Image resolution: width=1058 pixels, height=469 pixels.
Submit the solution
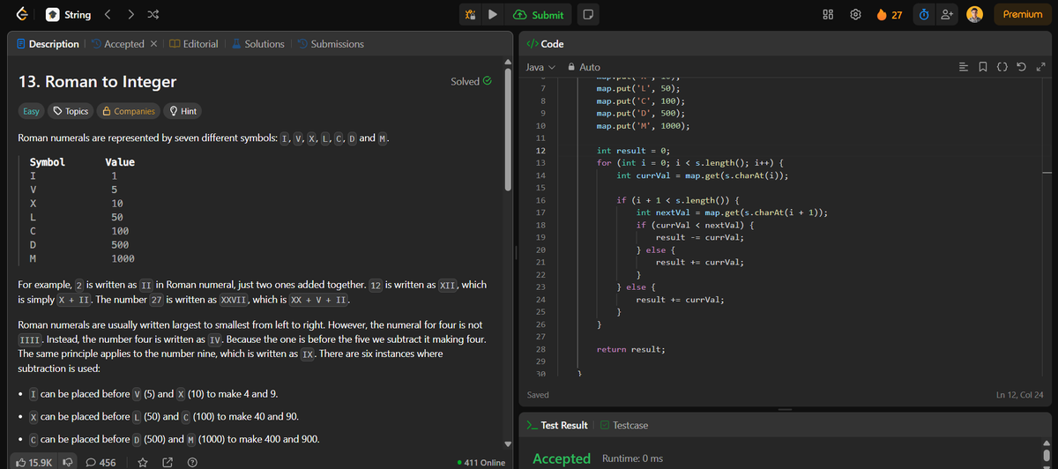click(x=539, y=15)
